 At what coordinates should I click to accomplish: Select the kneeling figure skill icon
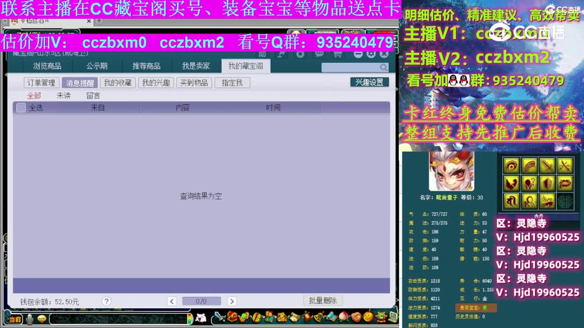(x=530, y=201)
